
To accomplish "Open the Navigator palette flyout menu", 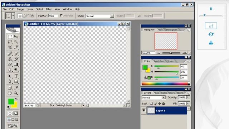I will pos(189,30).
